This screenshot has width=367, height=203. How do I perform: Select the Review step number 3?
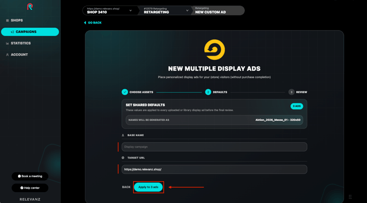point(291,92)
